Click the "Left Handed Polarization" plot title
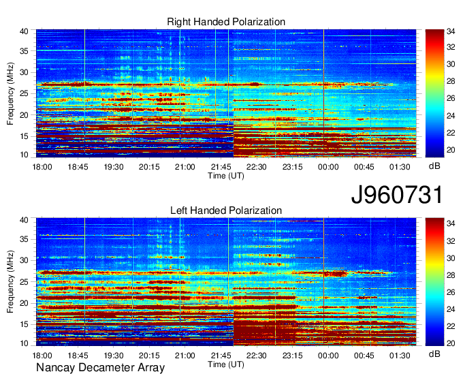Screen dimensions: 463x376 (x=226, y=210)
